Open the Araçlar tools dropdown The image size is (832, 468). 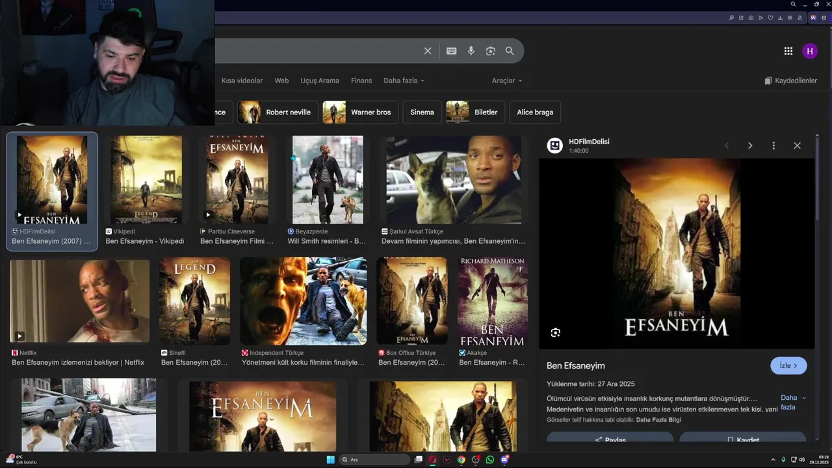pyautogui.click(x=507, y=81)
